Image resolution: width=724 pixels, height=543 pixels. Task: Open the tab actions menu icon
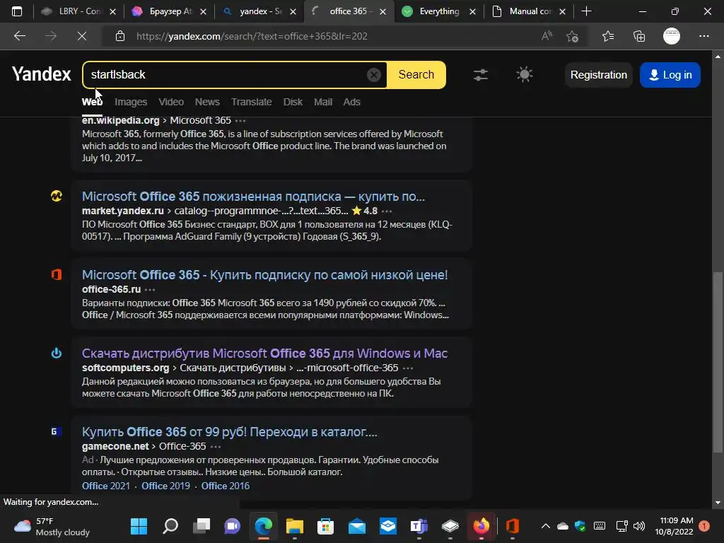[17, 11]
